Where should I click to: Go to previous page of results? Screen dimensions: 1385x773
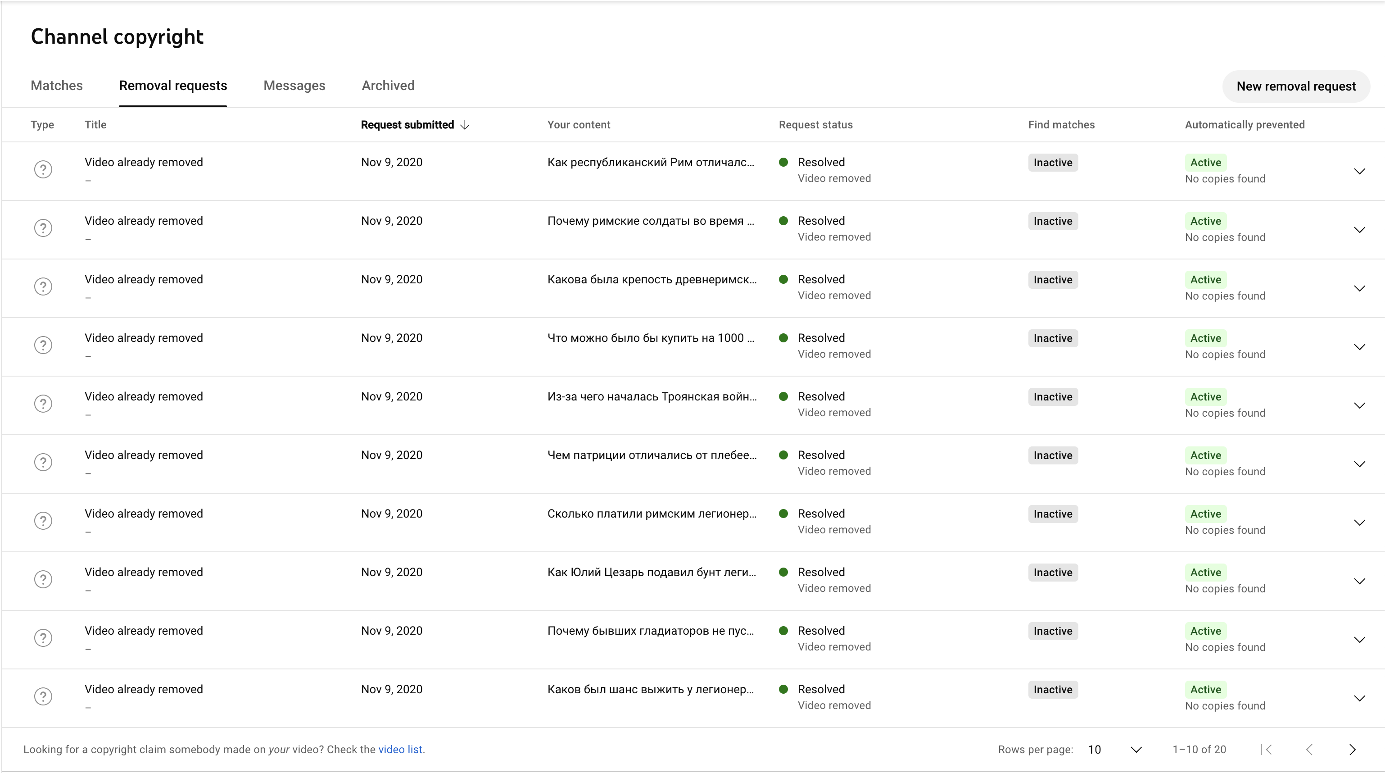point(1309,749)
